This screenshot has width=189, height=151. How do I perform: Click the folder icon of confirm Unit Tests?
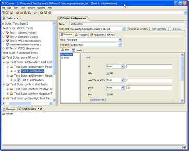[x=8, y=84]
